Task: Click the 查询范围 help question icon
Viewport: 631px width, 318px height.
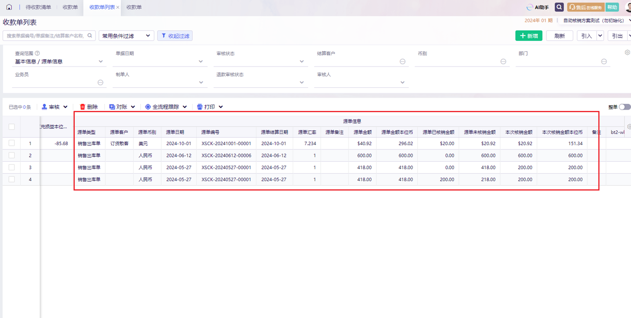Action: (37, 53)
